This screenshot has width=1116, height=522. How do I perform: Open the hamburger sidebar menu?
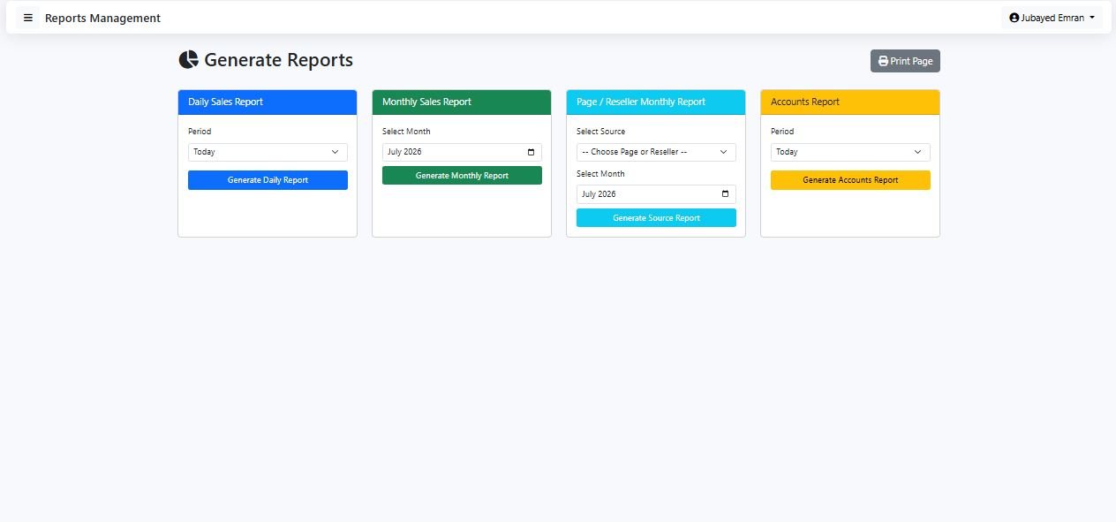(x=27, y=18)
